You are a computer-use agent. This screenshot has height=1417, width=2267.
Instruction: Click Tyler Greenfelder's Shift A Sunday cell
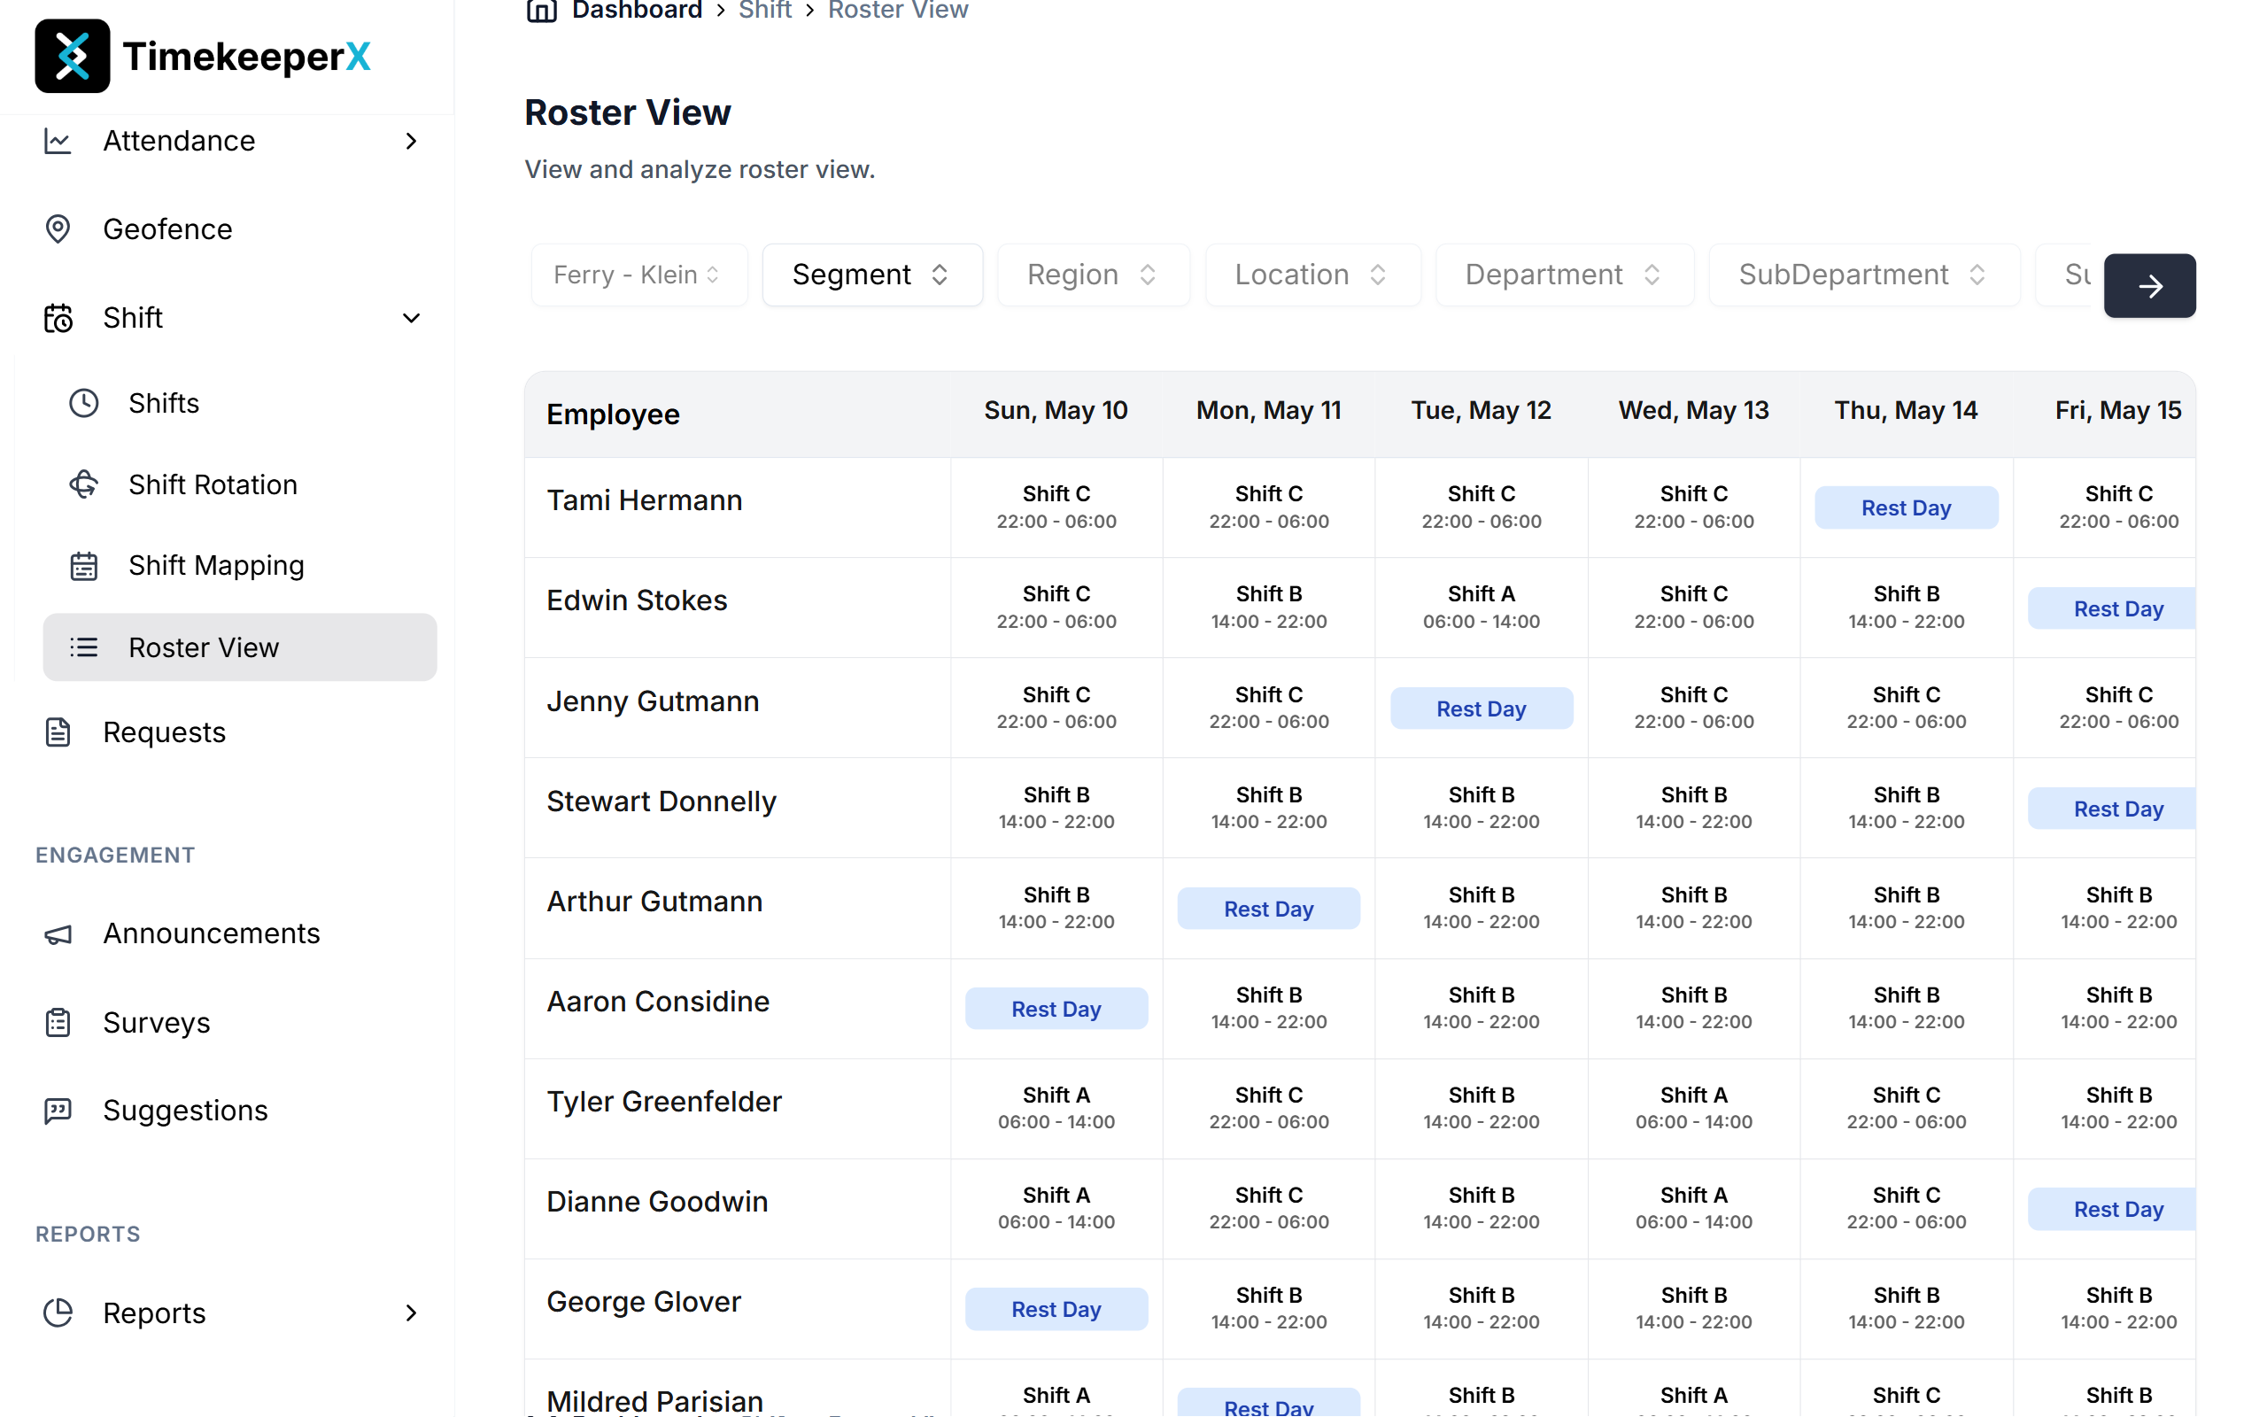point(1056,1108)
